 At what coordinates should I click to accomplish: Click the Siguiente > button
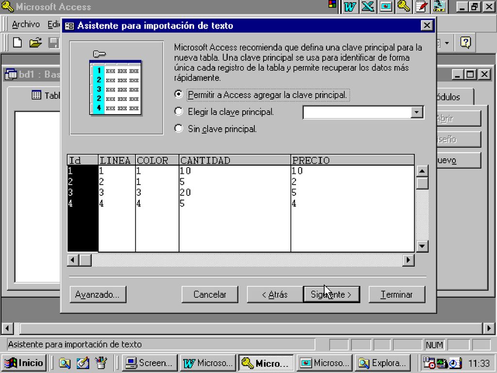pos(331,295)
